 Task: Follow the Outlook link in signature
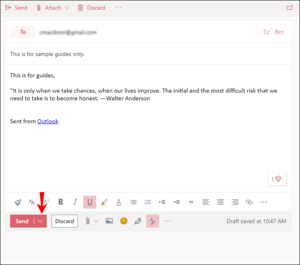coord(48,121)
